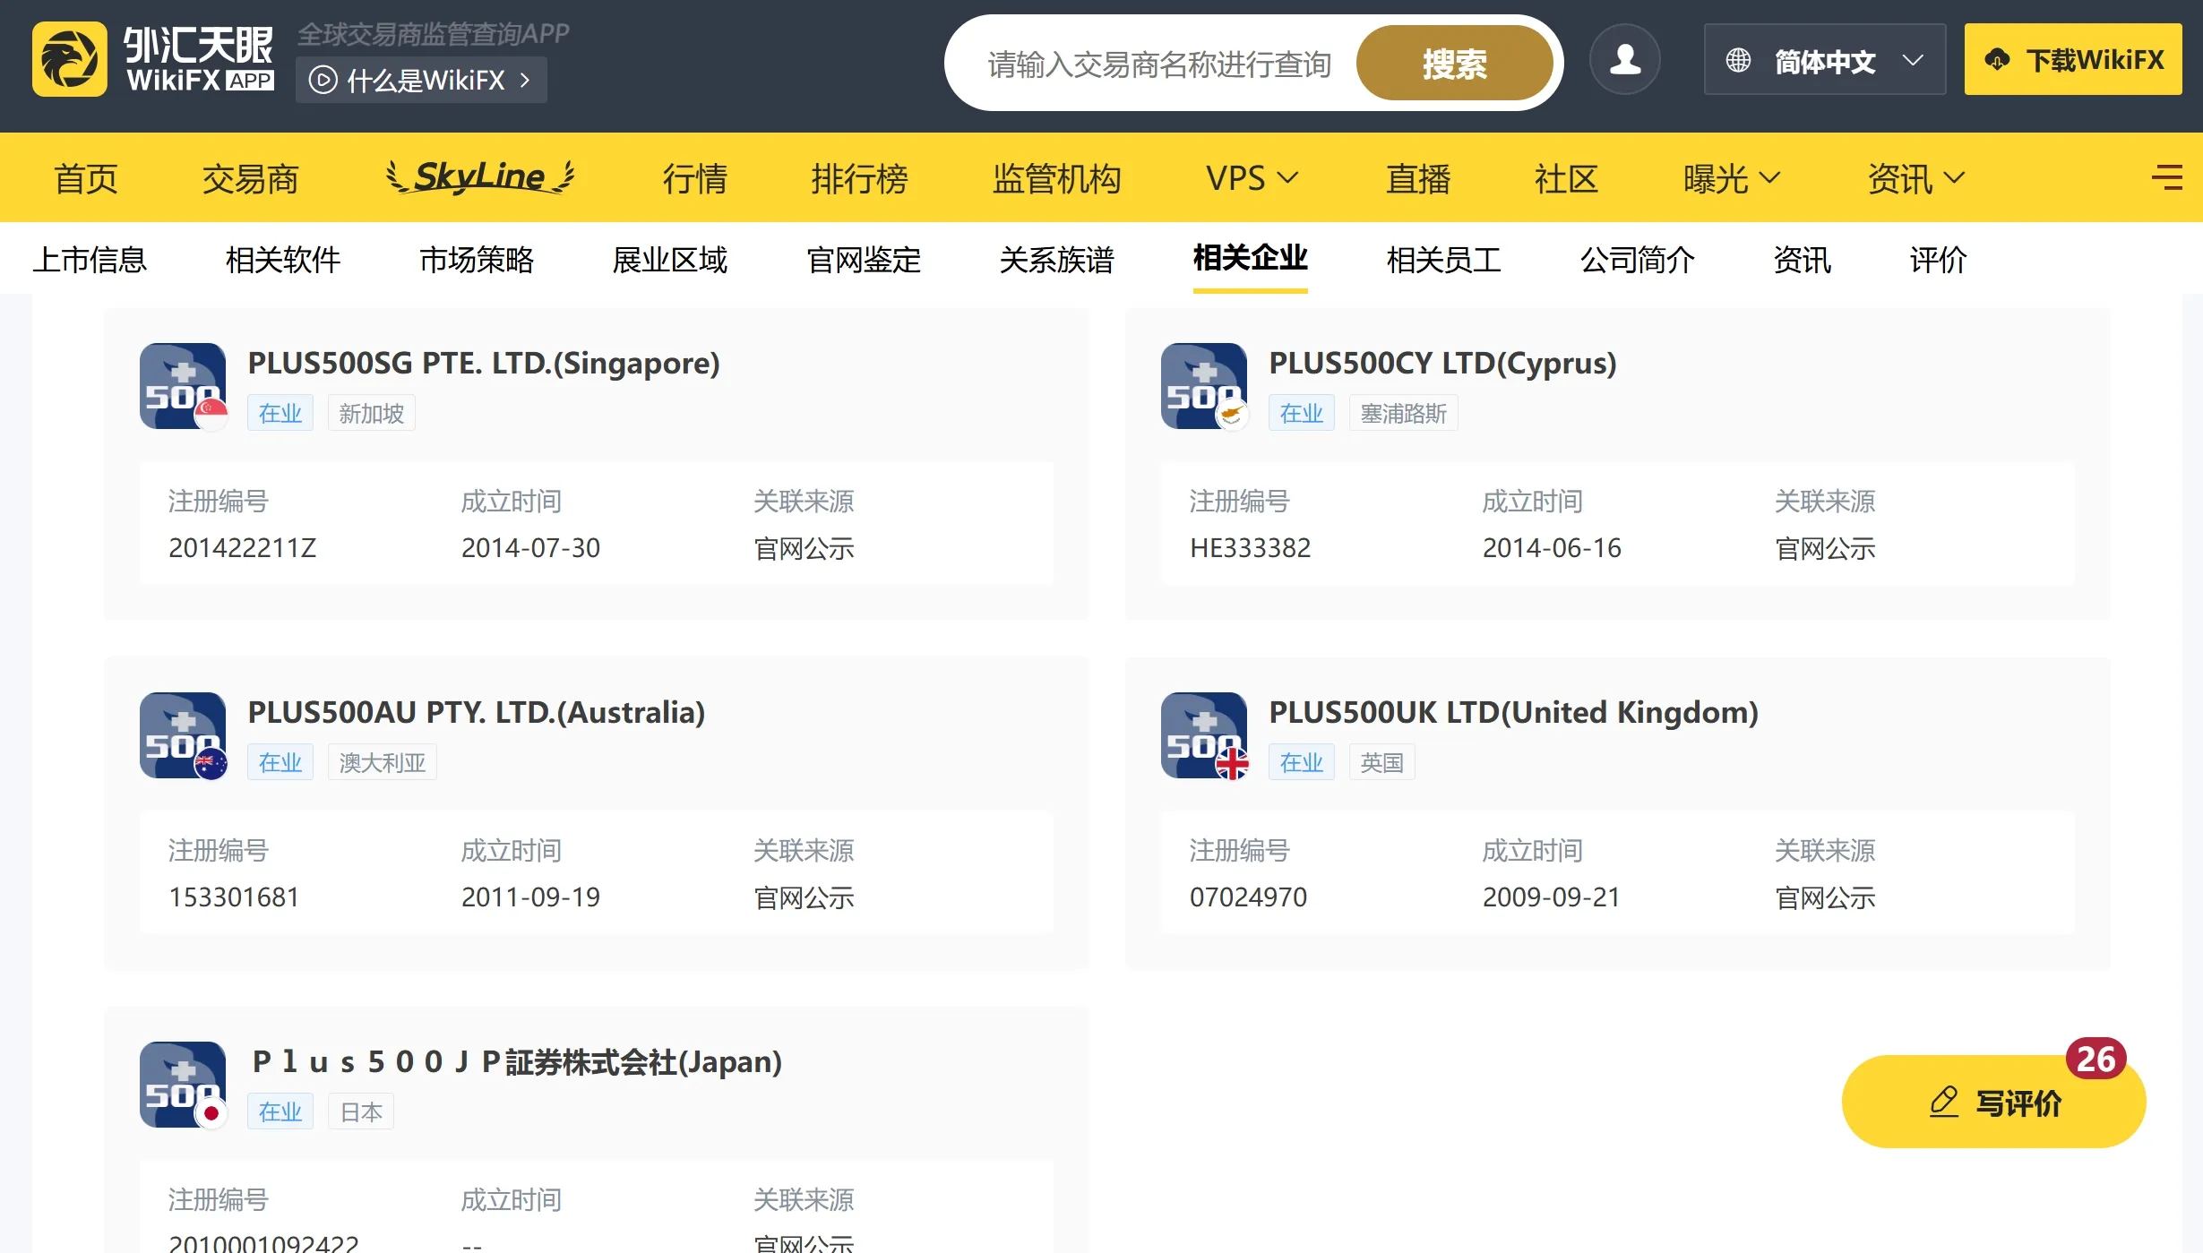Open PLUS500SG PTE. LTD.(Singapore) company title
Screen dimensions: 2203x1253
pyautogui.click(x=484, y=363)
